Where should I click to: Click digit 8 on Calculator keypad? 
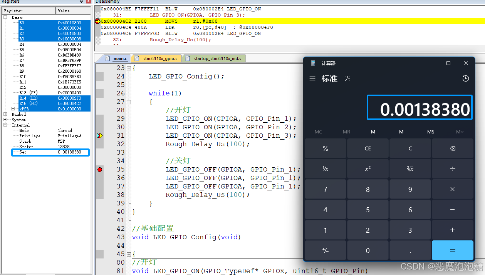[368, 189]
